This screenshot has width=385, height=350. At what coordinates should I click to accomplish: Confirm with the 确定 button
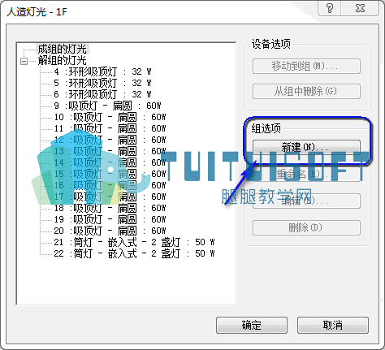(x=252, y=325)
